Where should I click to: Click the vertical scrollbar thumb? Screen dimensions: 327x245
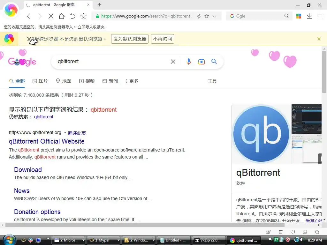pyautogui.click(x=324, y=72)
